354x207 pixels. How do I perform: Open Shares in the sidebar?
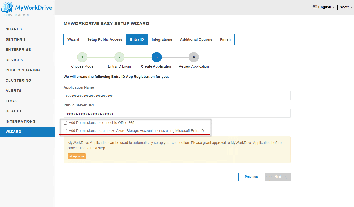click(x=14, y=29)
